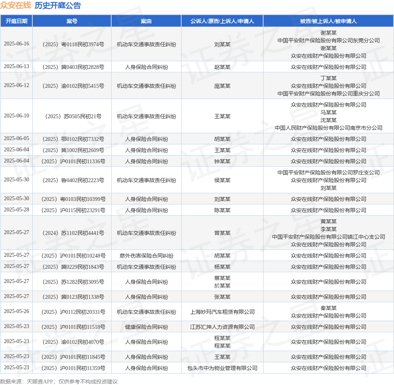
Task: Click plaintiff 侯某某
Action: point(222,180)
